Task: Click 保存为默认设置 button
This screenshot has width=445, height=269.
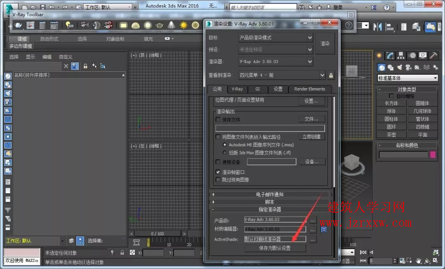Action: coord(275,248)
